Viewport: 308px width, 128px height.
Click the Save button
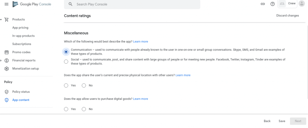(282, 121)
